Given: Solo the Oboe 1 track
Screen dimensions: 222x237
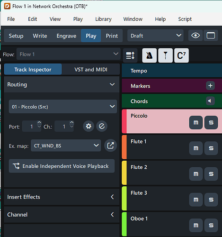Looking at the screenshot, I should 211,226.
